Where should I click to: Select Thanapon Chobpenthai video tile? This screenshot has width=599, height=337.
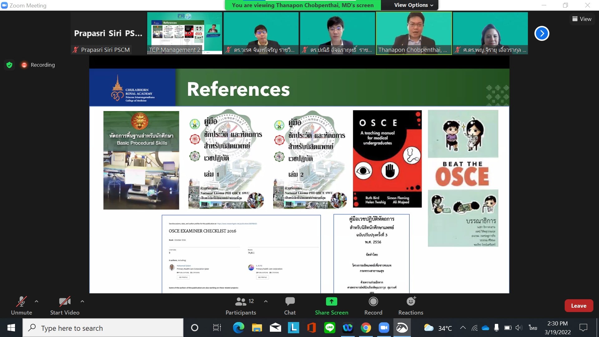coord(414,33)
